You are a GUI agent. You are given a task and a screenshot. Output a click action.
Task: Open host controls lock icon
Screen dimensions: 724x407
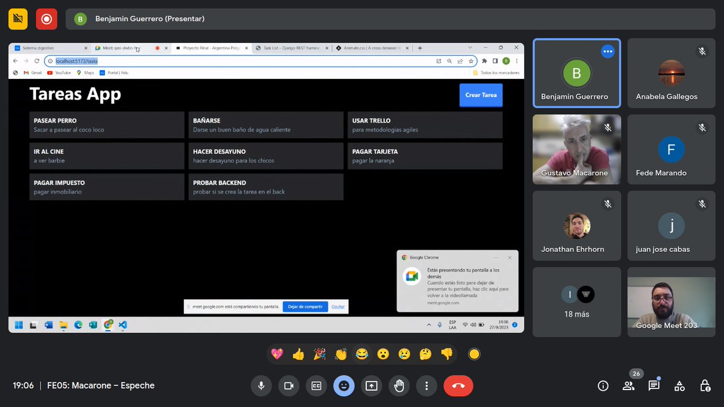click(x=705, y=386)
